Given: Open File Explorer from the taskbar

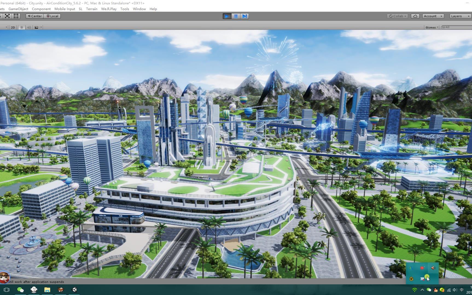Looking at the screenshot, I should pos(47,290).
